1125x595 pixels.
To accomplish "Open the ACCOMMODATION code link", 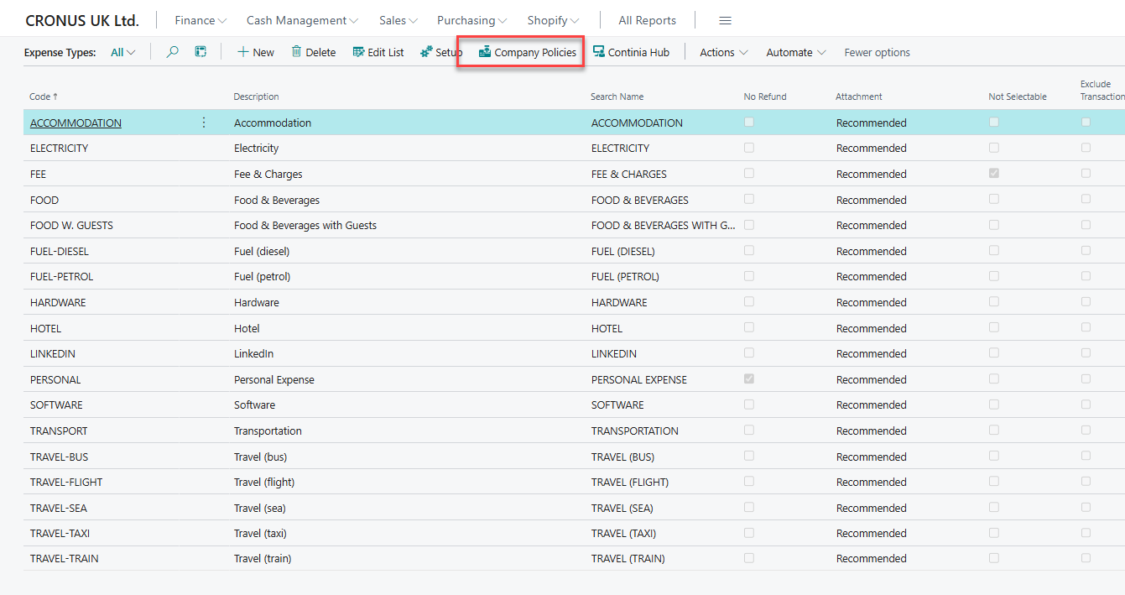I will [76, 123].
